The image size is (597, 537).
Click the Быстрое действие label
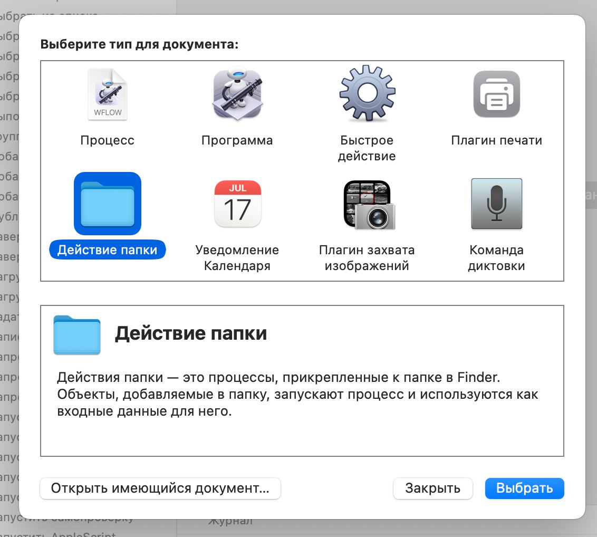click(367, 148)
